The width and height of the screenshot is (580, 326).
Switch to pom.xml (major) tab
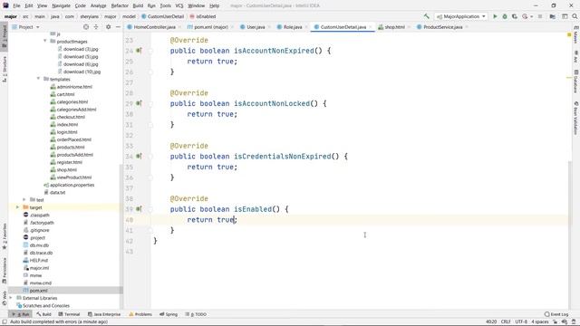pyautogui.click(x=210, y=27)
